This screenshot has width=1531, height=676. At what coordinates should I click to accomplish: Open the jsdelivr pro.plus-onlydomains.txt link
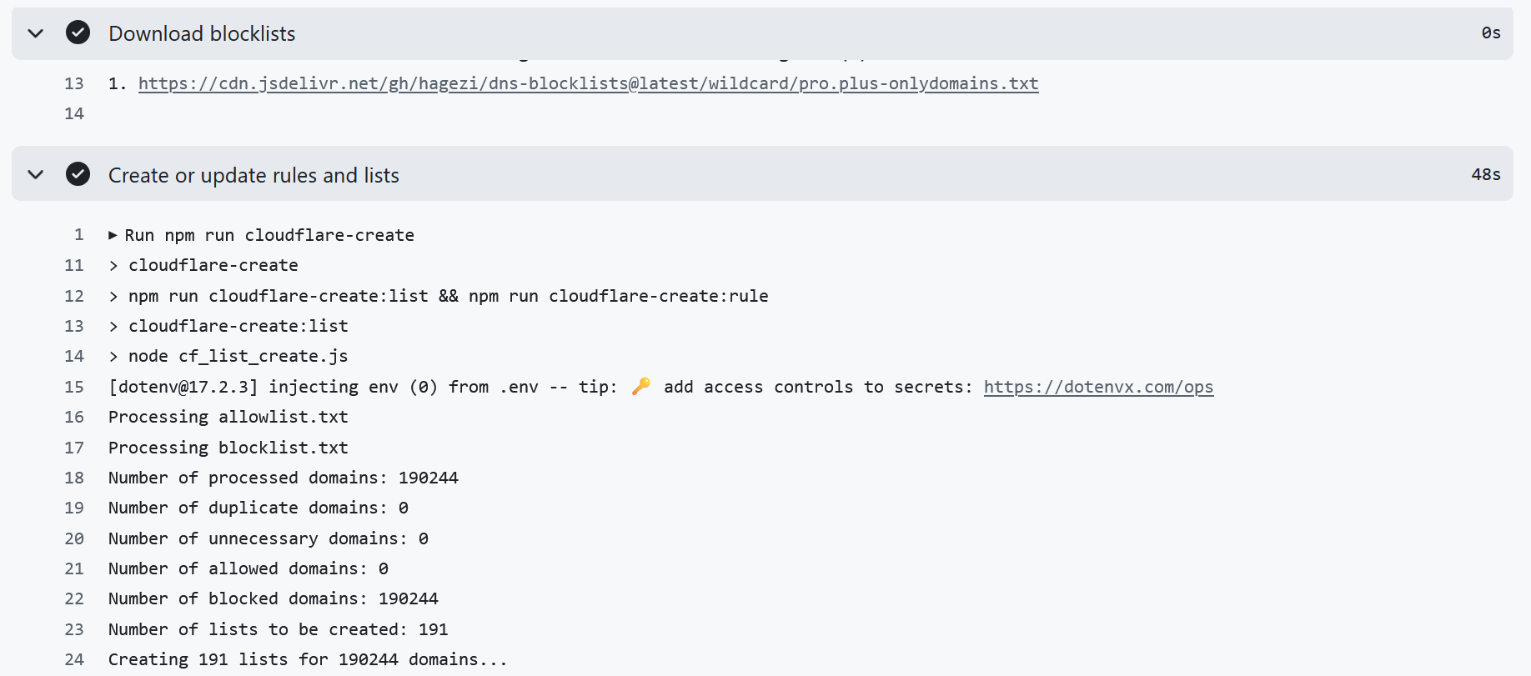point(588,83)
